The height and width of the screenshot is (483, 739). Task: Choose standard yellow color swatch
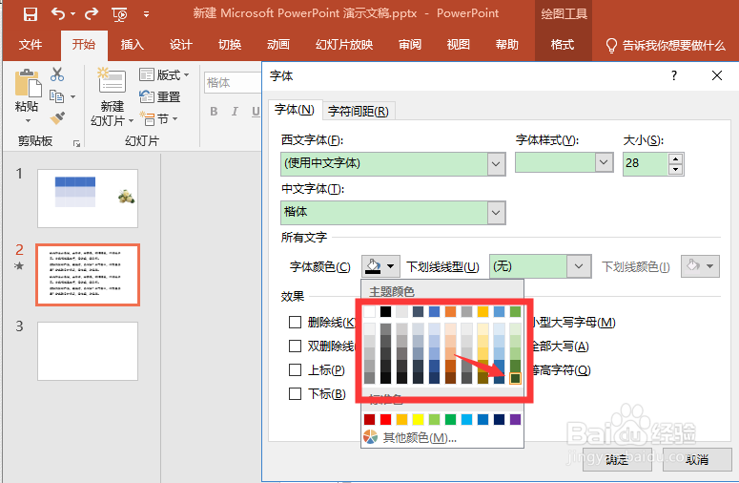pos(418,419)
